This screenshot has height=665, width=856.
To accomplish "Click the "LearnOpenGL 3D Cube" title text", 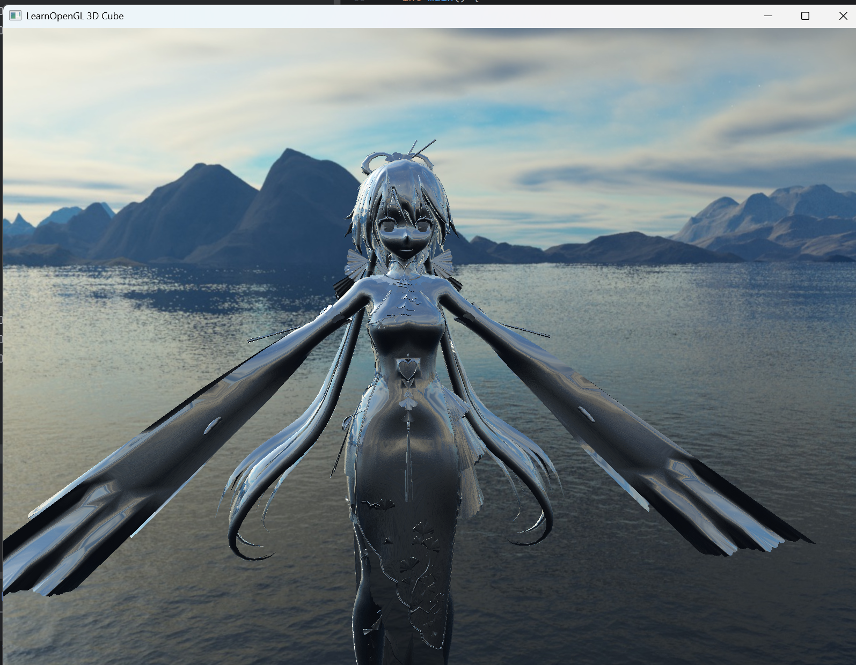I will pyautogui.click(x=75, y=16).
